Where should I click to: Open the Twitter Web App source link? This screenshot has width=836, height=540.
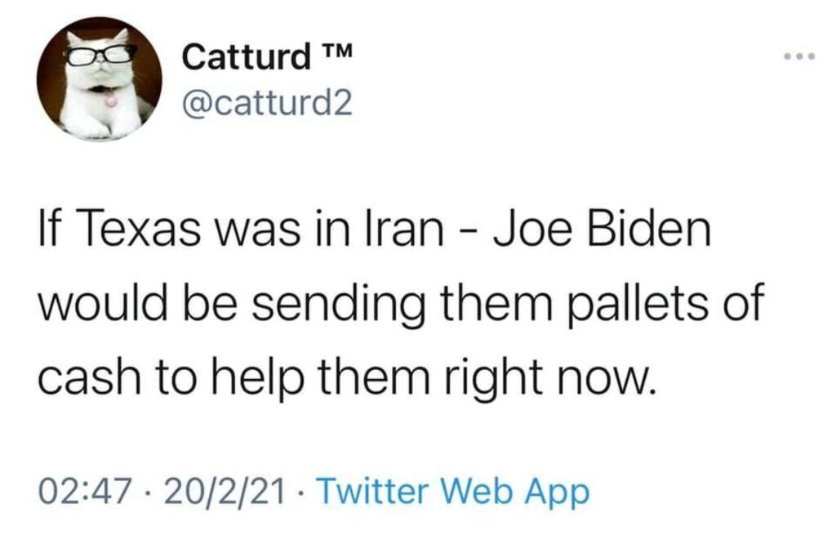point(451,492)
